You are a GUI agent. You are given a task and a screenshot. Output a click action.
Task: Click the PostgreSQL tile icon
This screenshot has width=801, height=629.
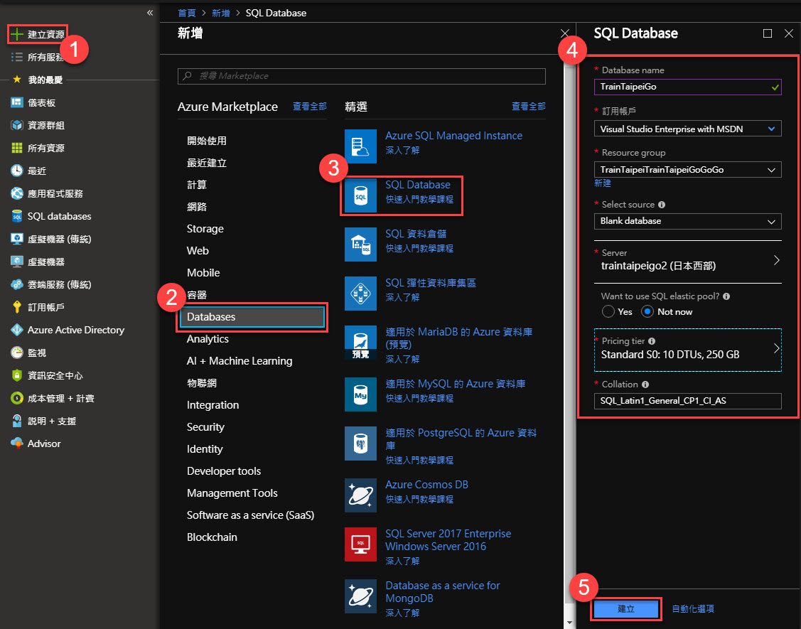pyautogui.click(x=360, y=443)
